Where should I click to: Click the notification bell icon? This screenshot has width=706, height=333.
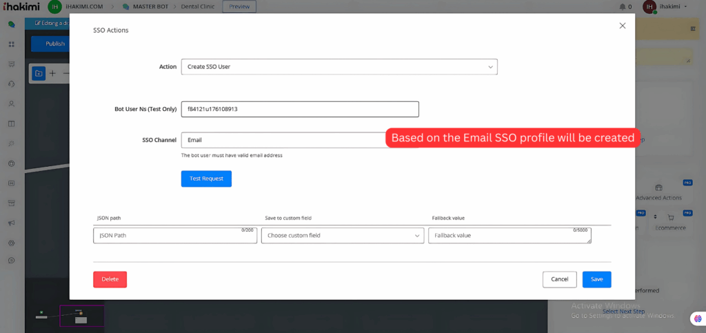coord(622,7)
